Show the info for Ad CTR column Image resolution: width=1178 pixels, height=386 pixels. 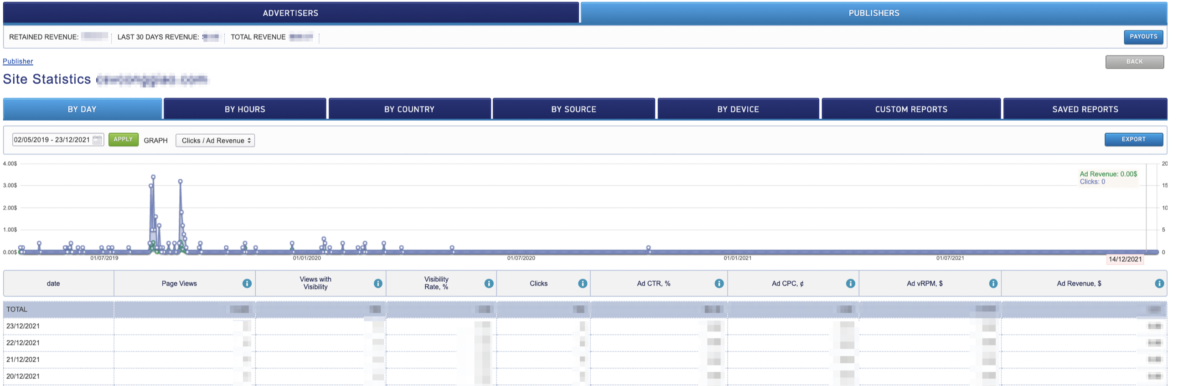719,283
